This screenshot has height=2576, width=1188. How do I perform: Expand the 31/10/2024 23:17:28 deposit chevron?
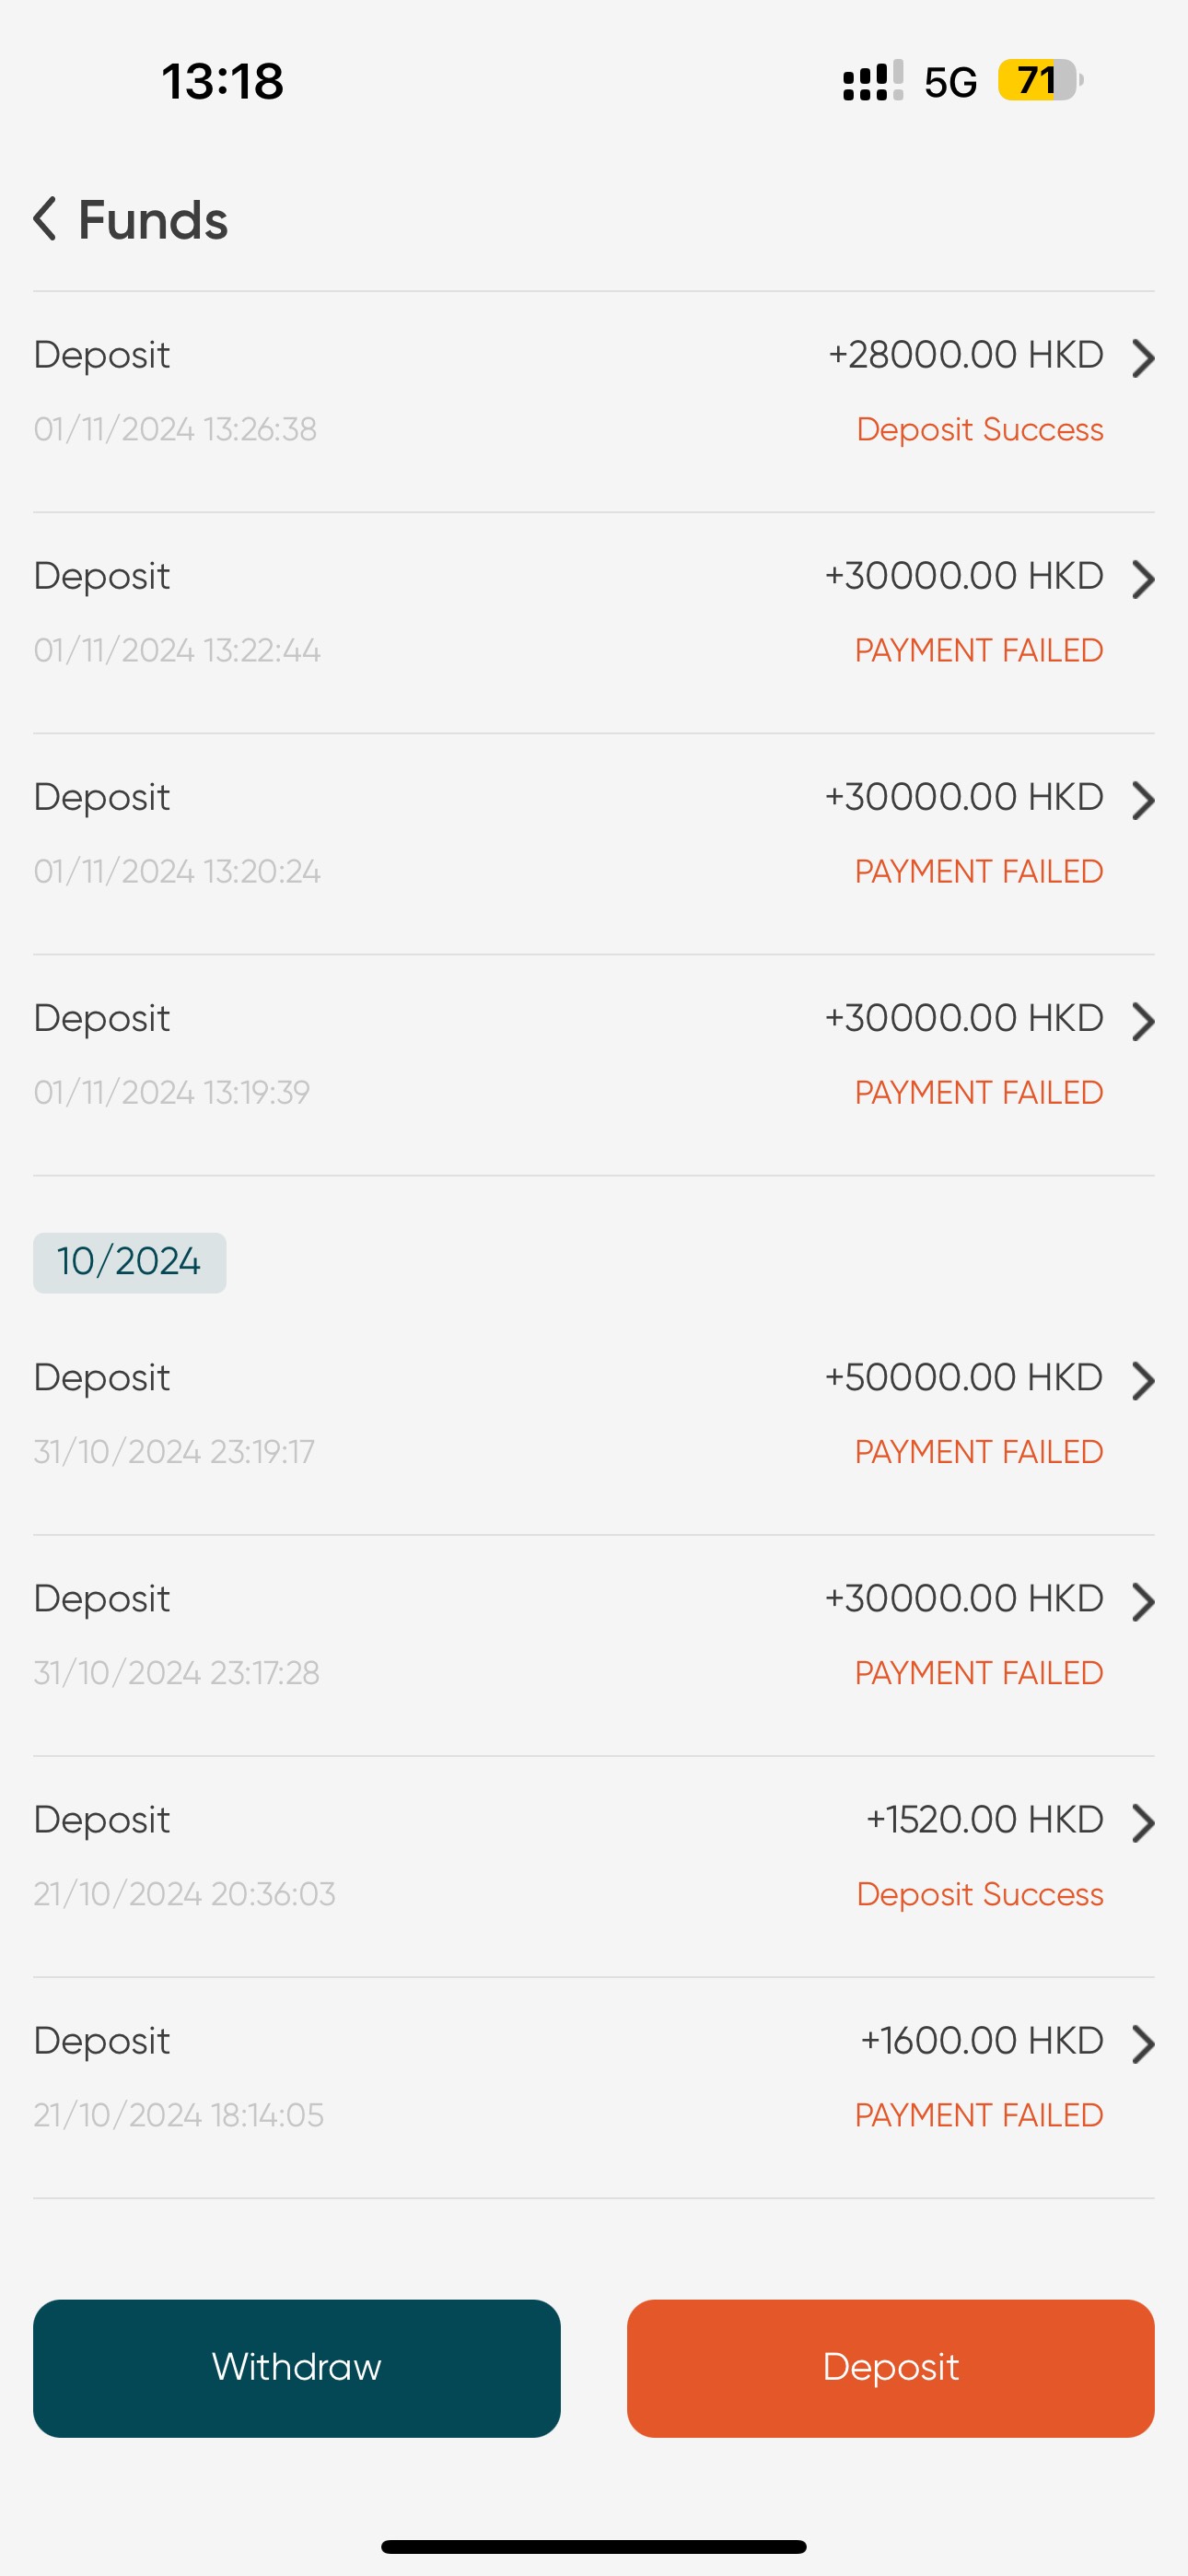coord(1143,1602)
